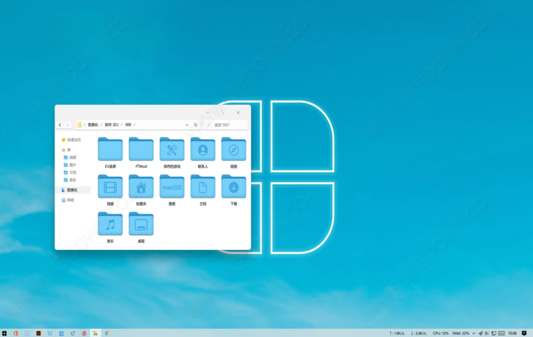Image resolution: width=533 pixels, height=337 pixels.
Task: Select the 视频 filmstrip folder in file grid
Action: (110, 190)
